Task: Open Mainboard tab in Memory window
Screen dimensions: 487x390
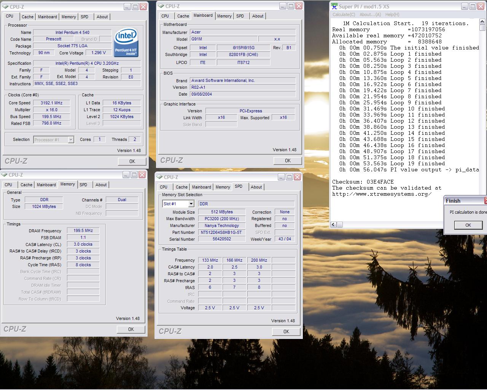Action: pyautogui.click(x=46, y=185)
